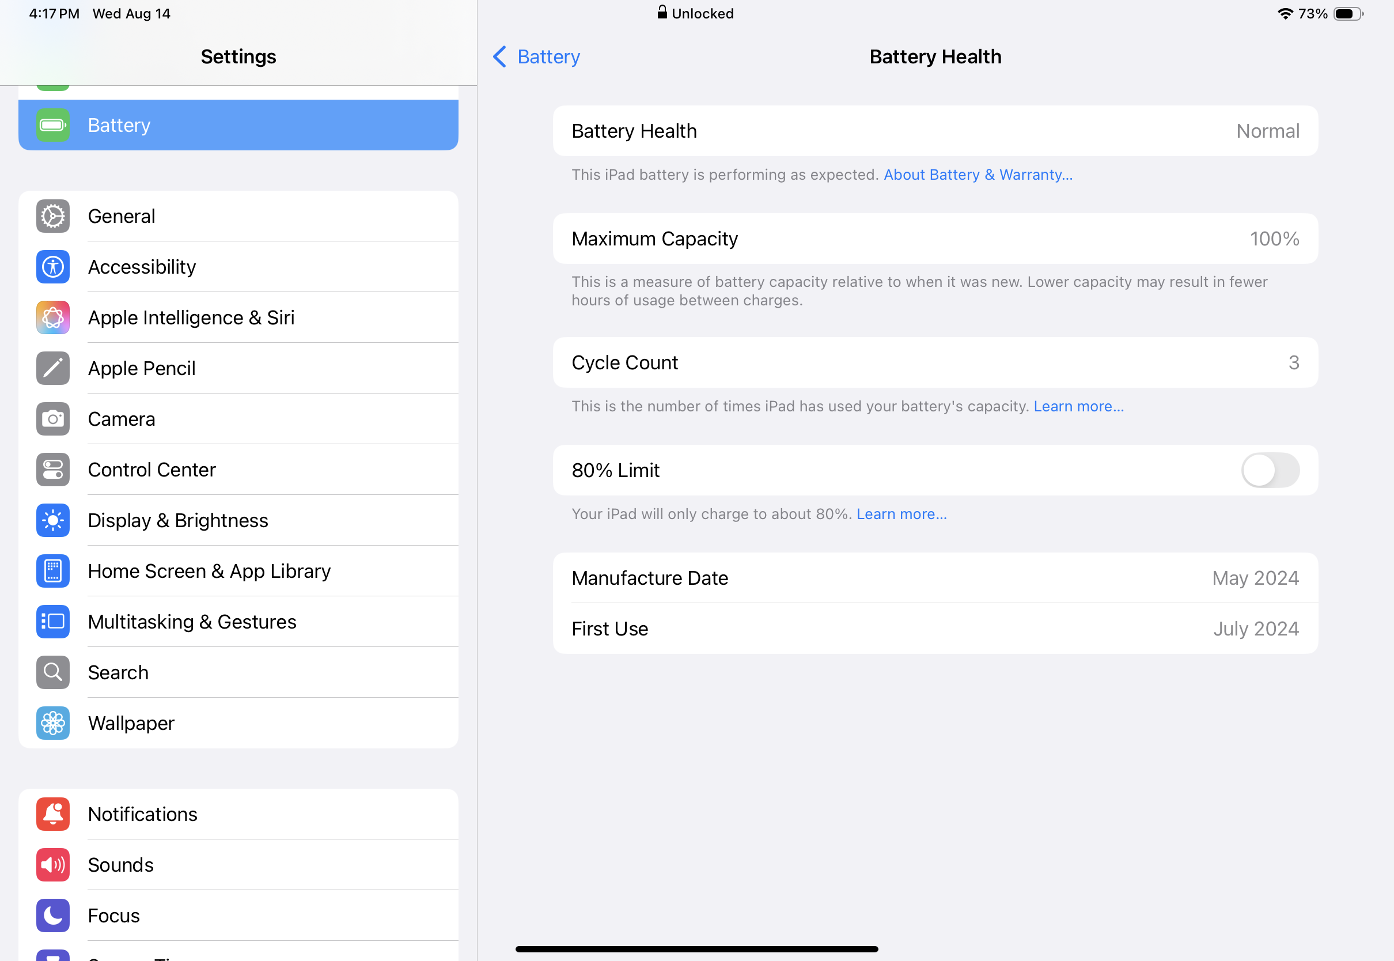This screenshot has width=1394, height=961.
Task: Select Apple Intelligence & Siri icon
Action: pyautogui.click(x=53, y=317)
